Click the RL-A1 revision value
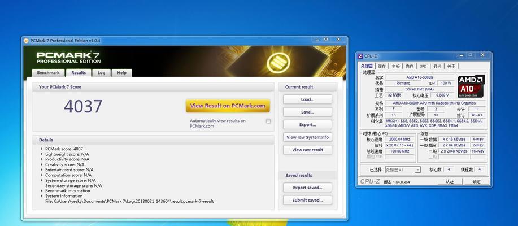 tap(476, 115)
